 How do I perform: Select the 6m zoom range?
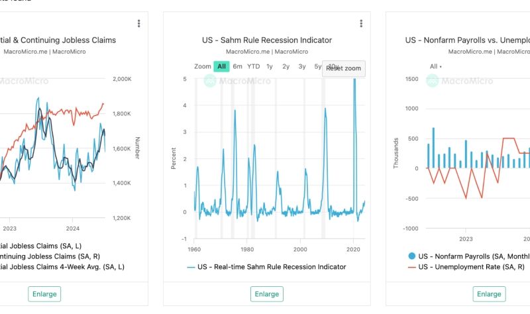point(237,66)
